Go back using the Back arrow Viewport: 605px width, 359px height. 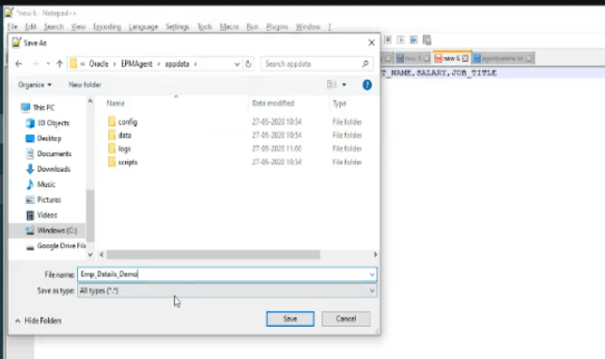coord(19,64)
